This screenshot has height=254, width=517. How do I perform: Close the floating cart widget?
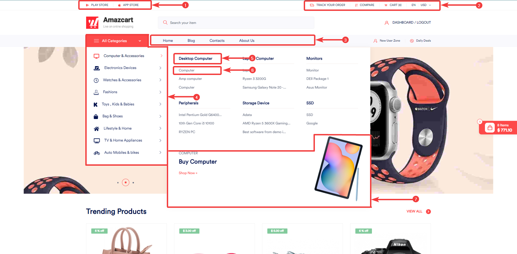[480, 122]
